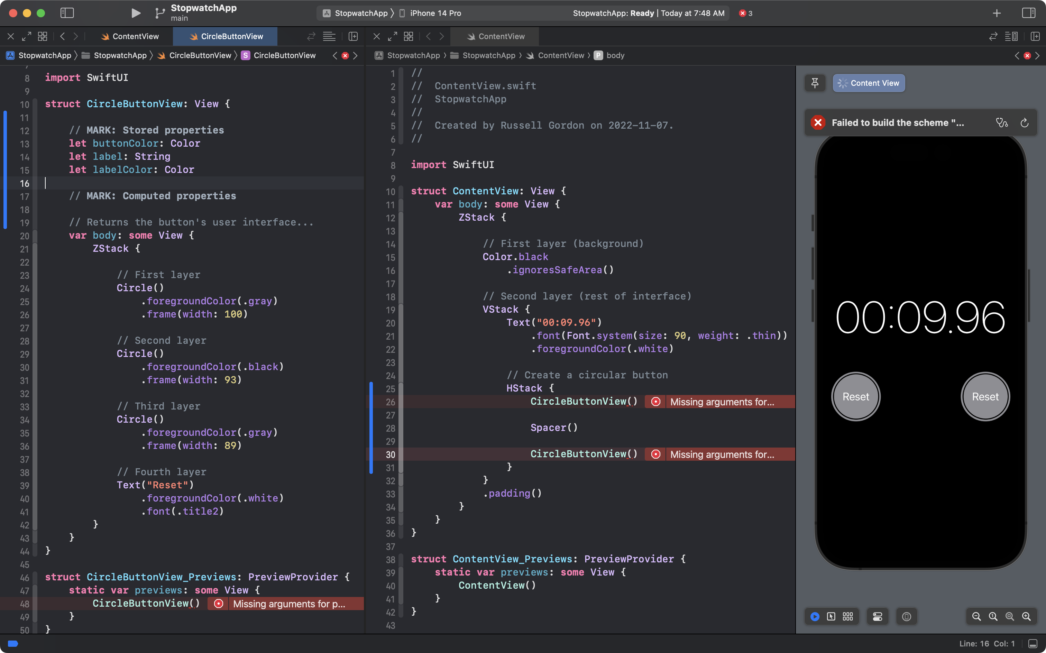
Task: Open preview variants grid
Action: pos(848,616)
